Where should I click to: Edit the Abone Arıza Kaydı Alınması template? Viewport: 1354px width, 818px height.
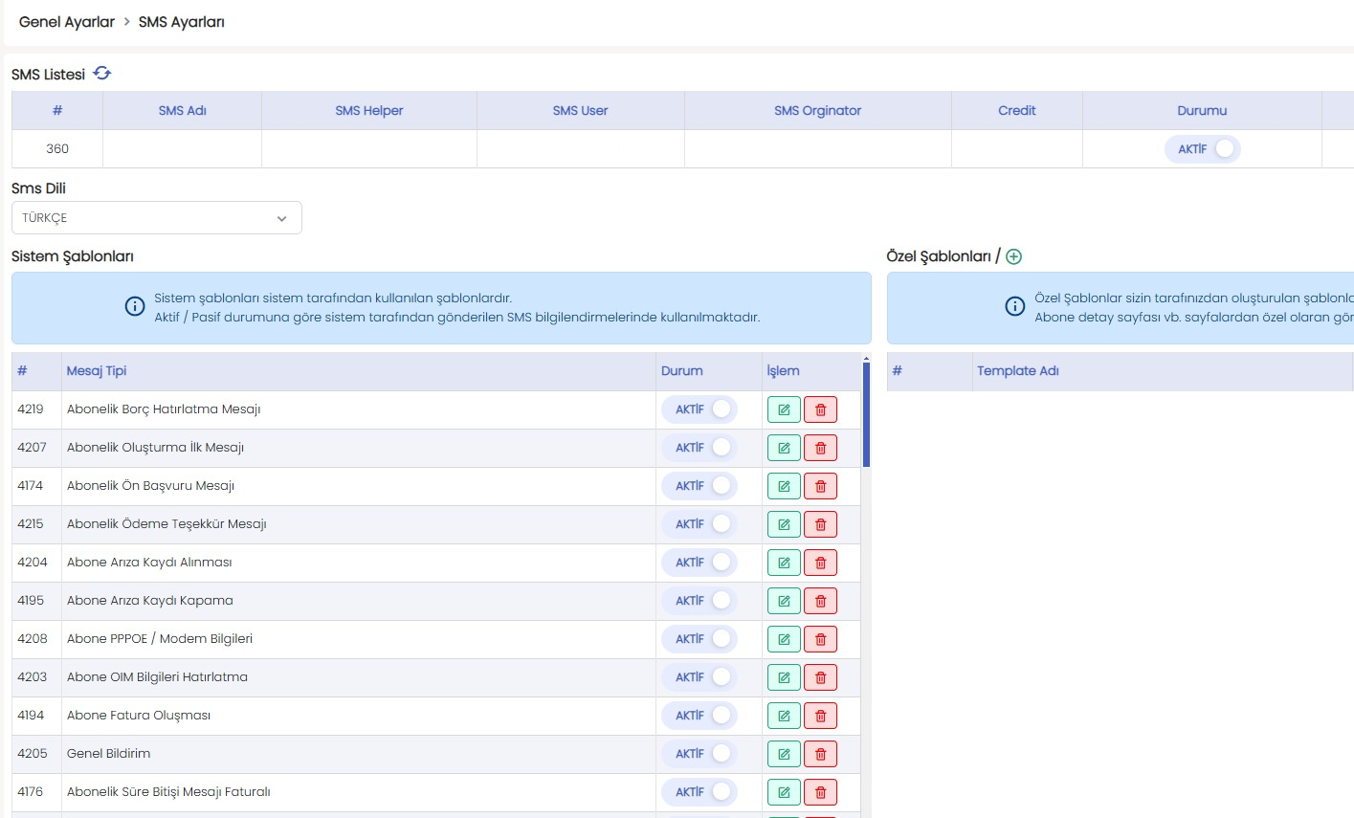[x=784, y=563]
